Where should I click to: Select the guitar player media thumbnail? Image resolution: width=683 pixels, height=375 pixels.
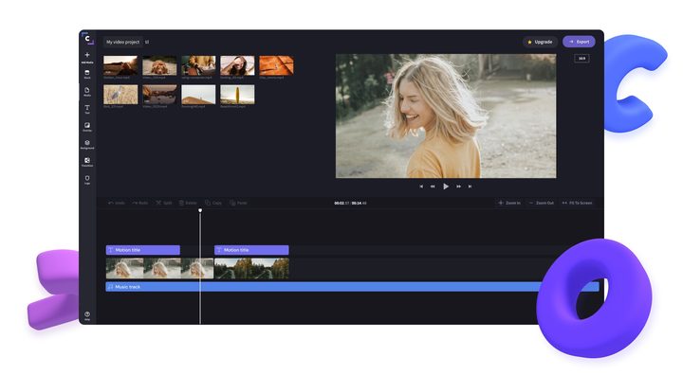(198, 65)
